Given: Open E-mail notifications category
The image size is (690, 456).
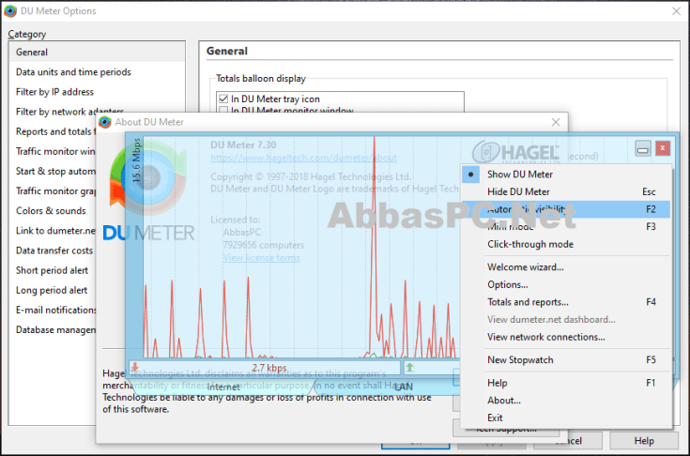Looking at the screenshot, I should (x=56, y=310).
